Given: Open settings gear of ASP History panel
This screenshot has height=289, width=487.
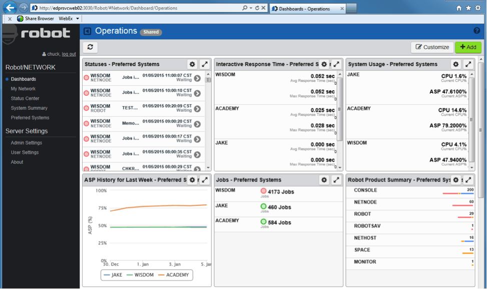Looking at the screenshot, I should coord(192,180).
